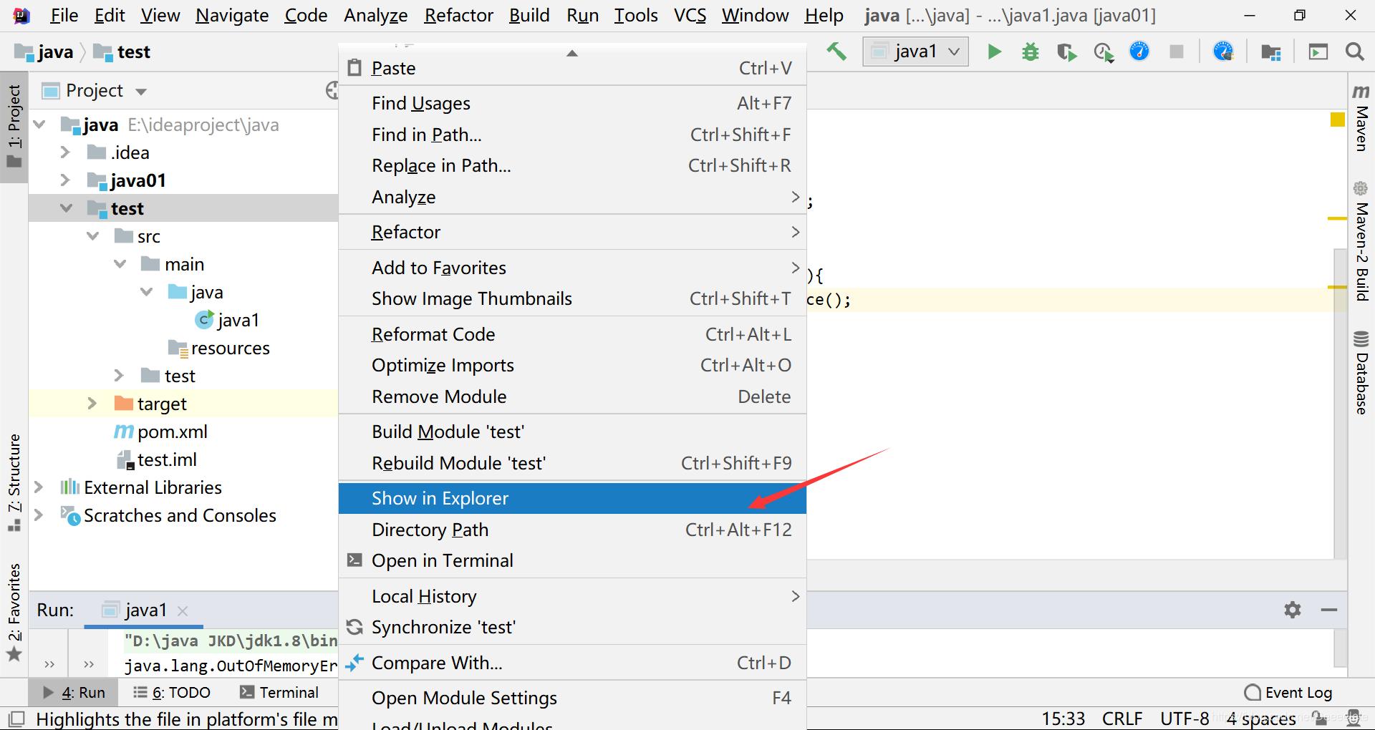Toggle the Structure side tab
1375x730 pixels.
tap(14, 483)
